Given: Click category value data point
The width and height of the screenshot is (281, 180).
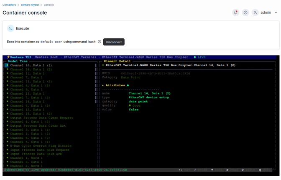Looking at the screenshot, I should click(138, 101).
